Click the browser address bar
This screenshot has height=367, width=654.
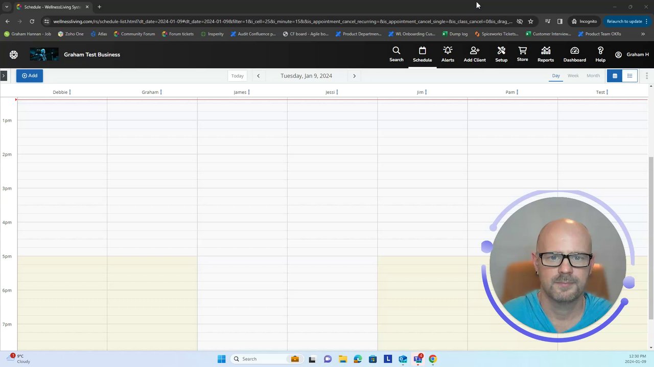tap(283, 21)
